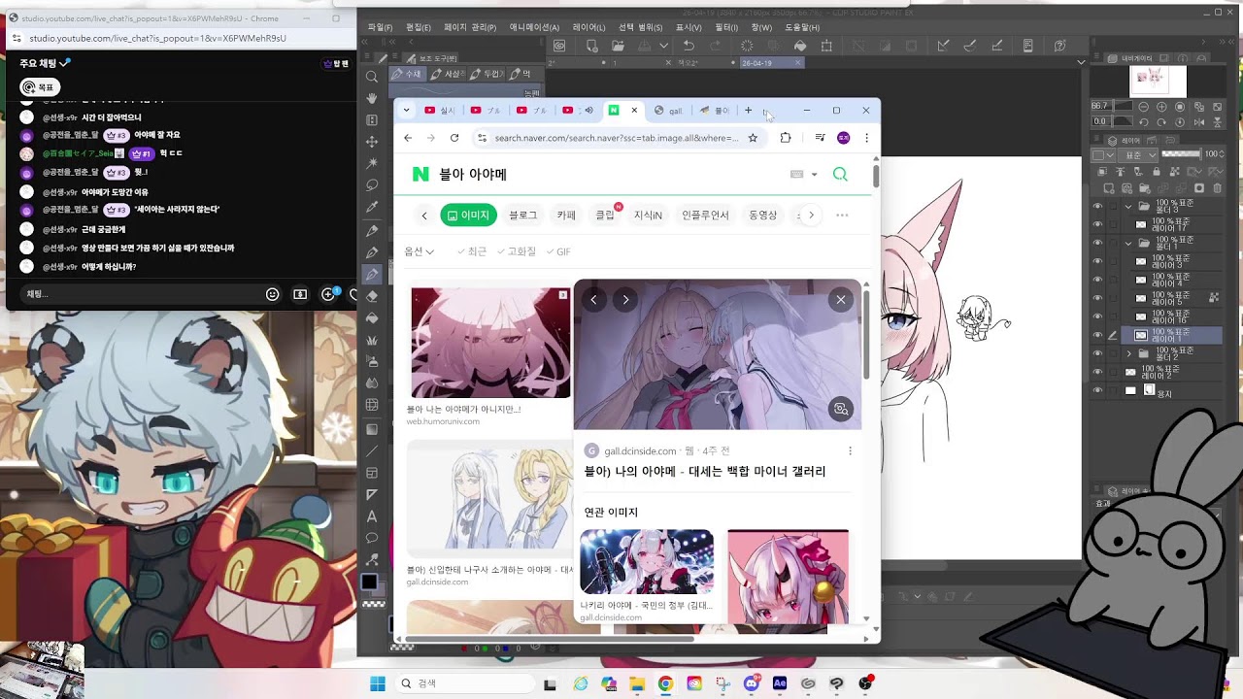Viewport: 1243px width, 699px height.
Task: Hide 레이어 1 via its eye icon
Action: coord(1098,335)
